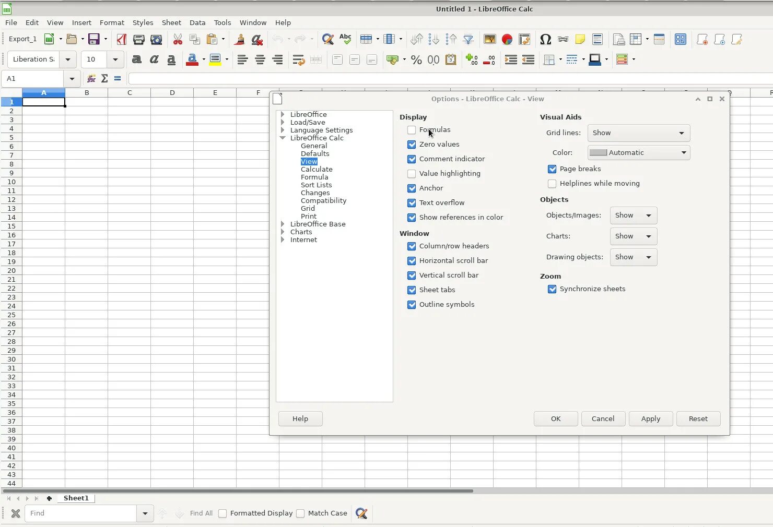Open the Grid lines dropdown

point(639,133)
